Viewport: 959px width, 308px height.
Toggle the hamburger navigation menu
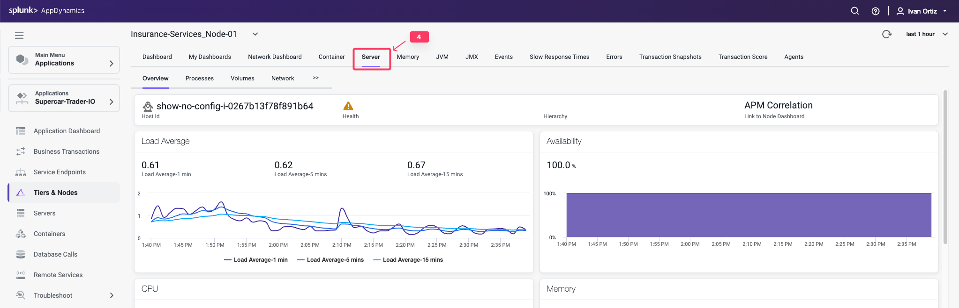point(19,36)
